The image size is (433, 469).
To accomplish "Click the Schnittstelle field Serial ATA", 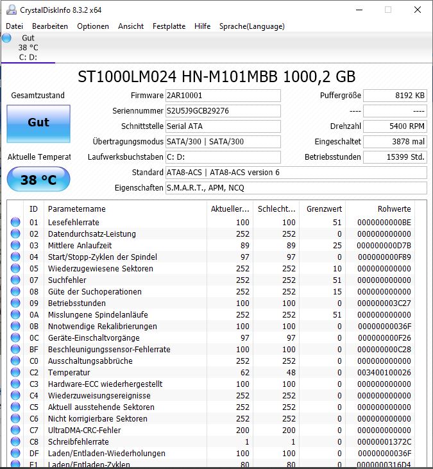I will click(223, 126).
